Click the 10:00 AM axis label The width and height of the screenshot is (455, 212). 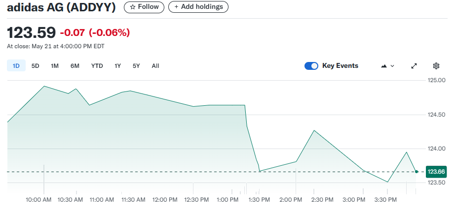tap(38, 200)
